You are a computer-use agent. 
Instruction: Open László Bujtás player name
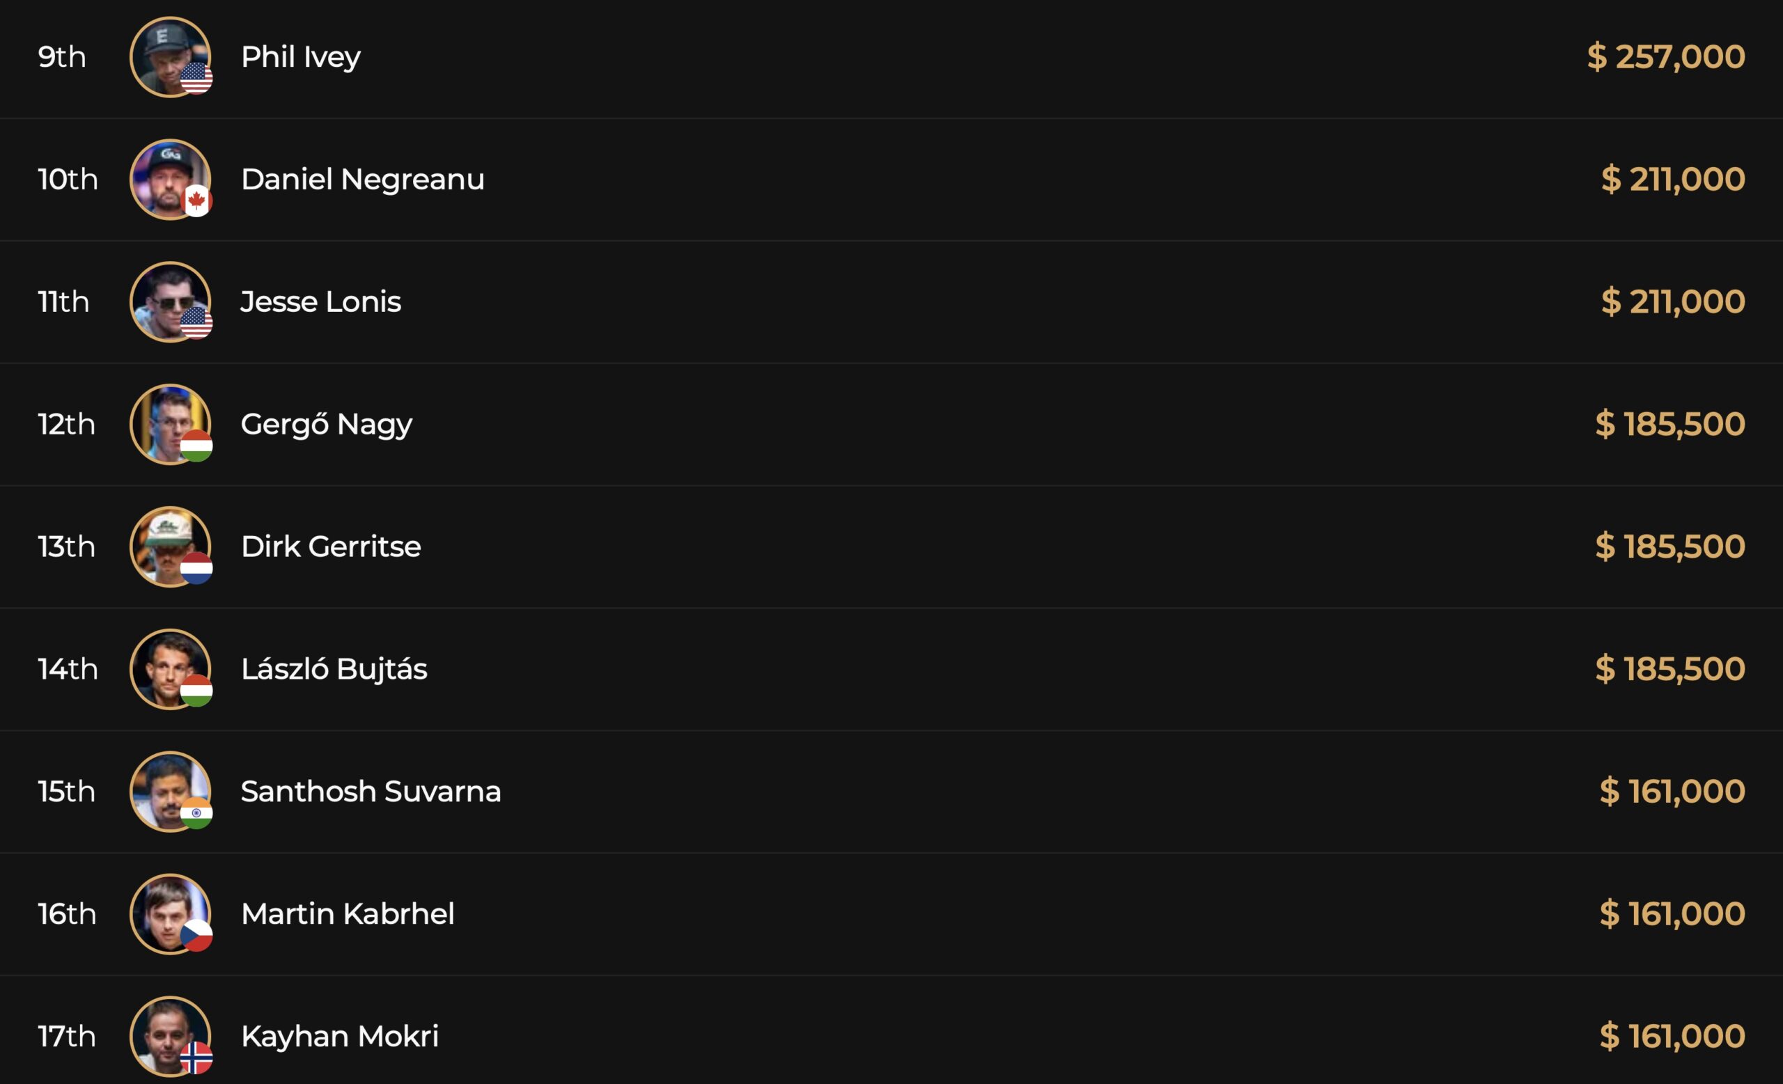[x=334, y=669]
